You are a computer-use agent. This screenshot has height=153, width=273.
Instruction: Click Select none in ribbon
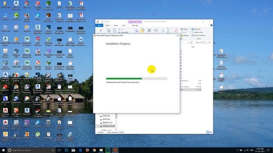click(x=197, y=32)
